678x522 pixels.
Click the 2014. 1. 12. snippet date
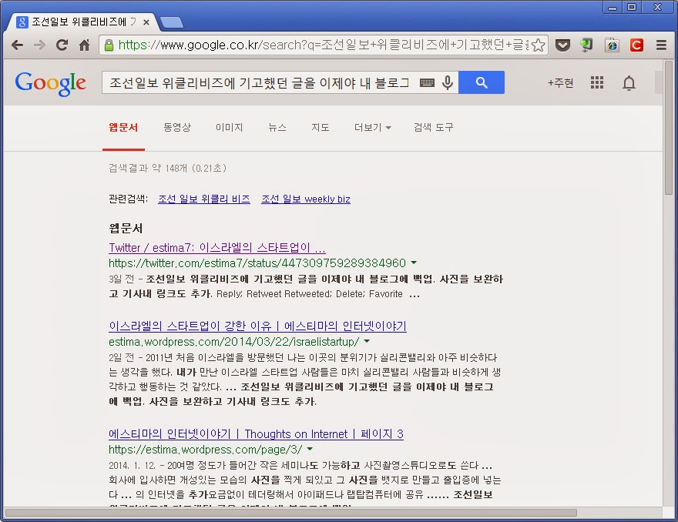pyautogui.click(x=132, y=466)
